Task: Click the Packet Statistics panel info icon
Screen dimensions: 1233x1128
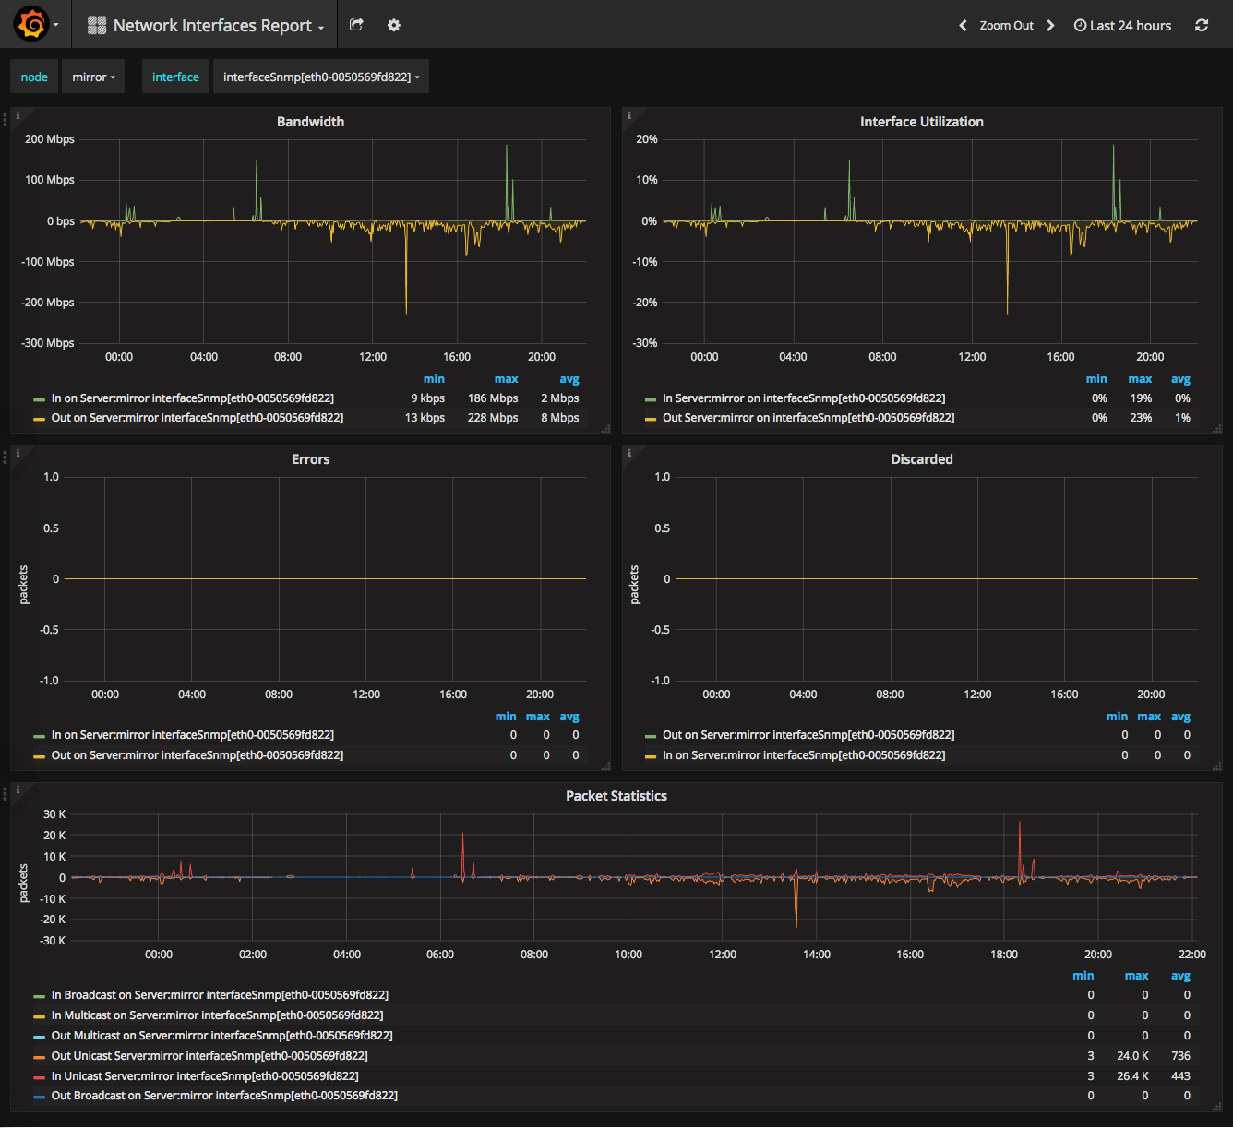Action: [x=18, y=790]
